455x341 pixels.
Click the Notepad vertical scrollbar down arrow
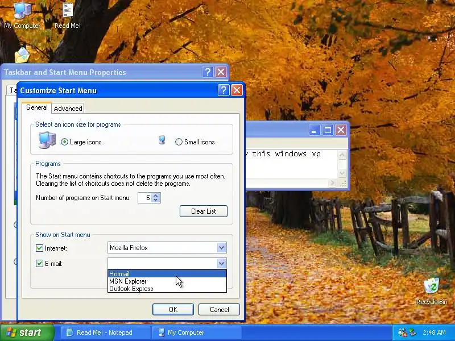[x=342, y=173]
